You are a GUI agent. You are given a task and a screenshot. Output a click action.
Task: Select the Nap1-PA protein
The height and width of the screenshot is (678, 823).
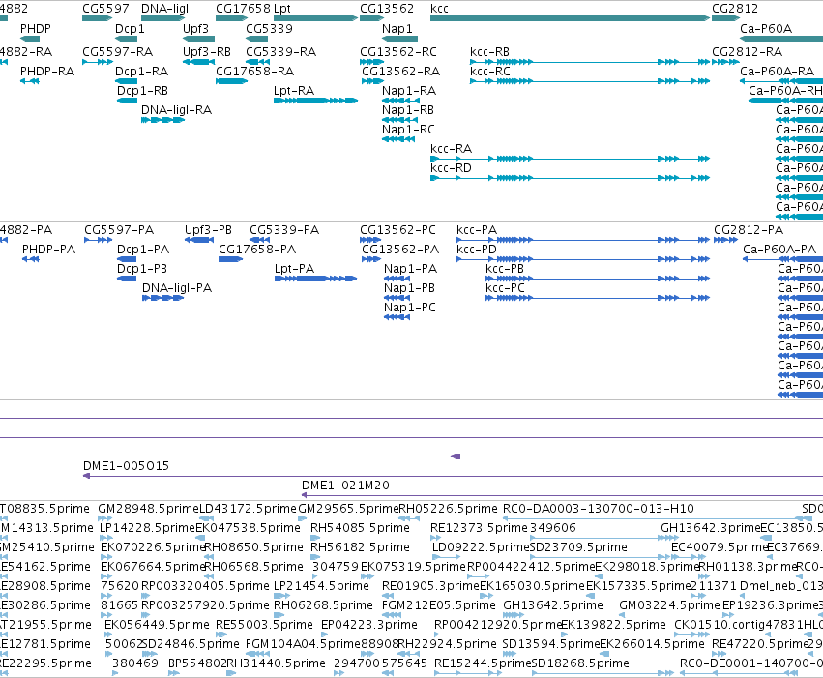pyautogui.click(x=397, y=279)
